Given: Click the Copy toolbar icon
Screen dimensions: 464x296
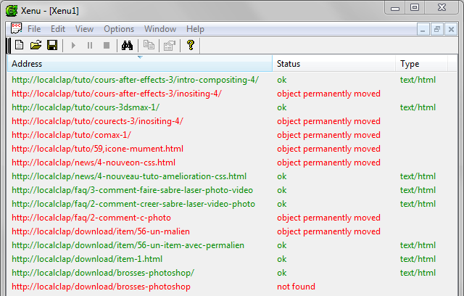Looking at the screenshot, I should (x=149, y=45).
